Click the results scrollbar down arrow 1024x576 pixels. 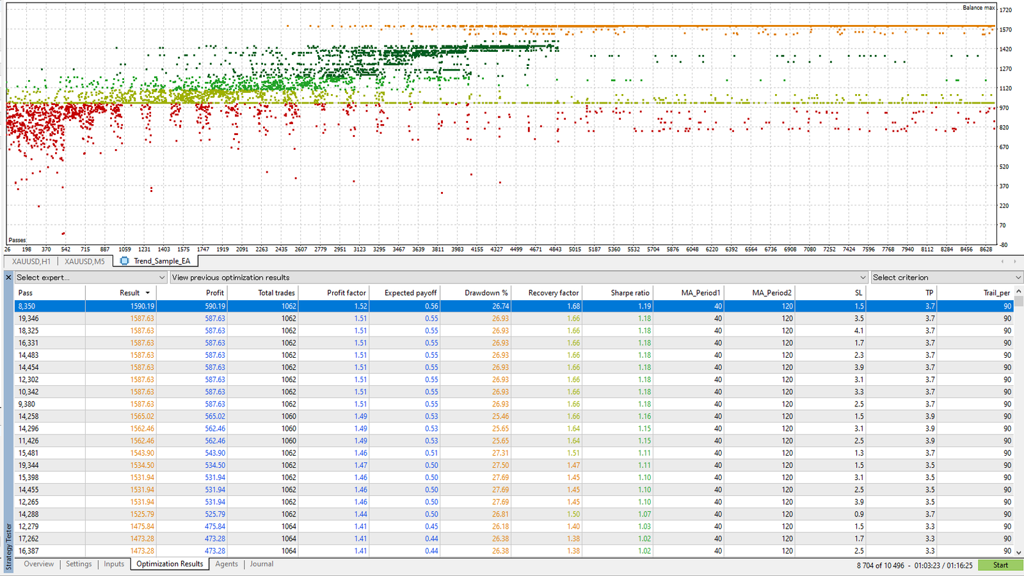[x=1018, y=552]
